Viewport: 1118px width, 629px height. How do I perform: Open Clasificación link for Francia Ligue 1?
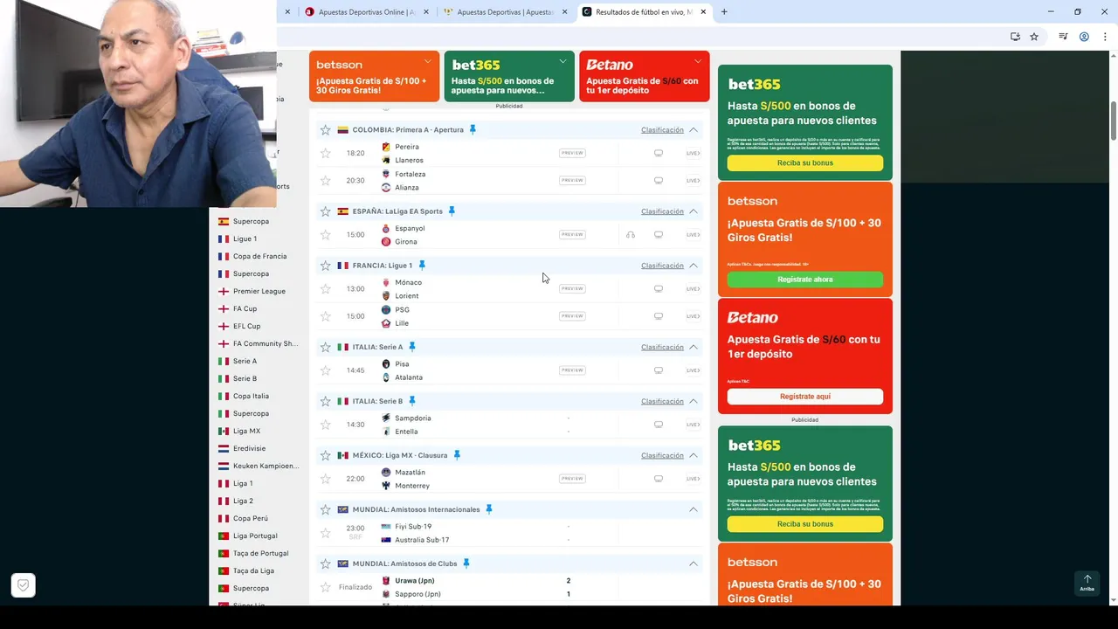[x=662, y=265]
